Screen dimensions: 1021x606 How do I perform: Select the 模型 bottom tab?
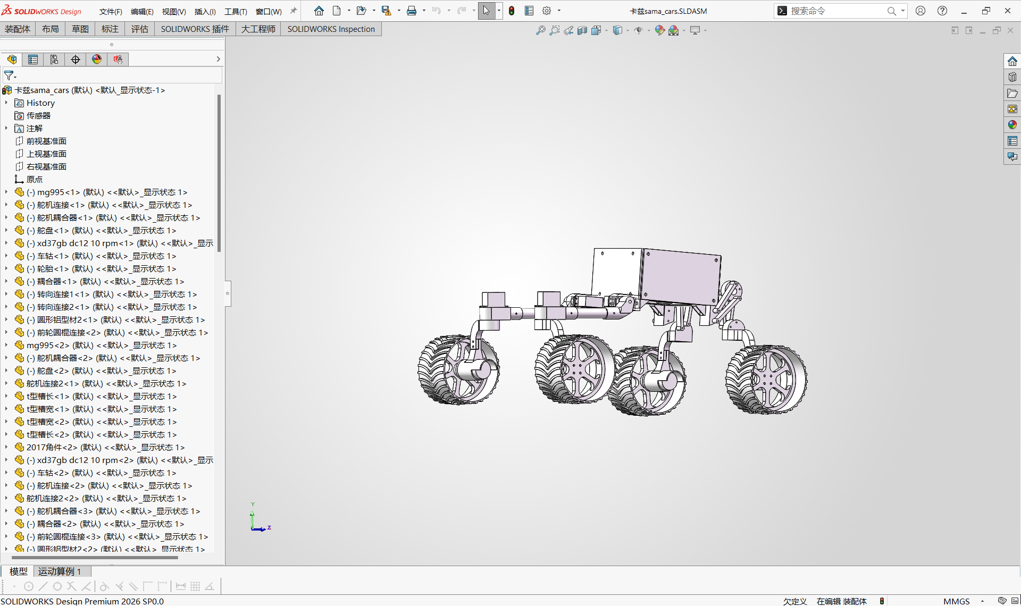pyautogui.click(x=19, y=571)
